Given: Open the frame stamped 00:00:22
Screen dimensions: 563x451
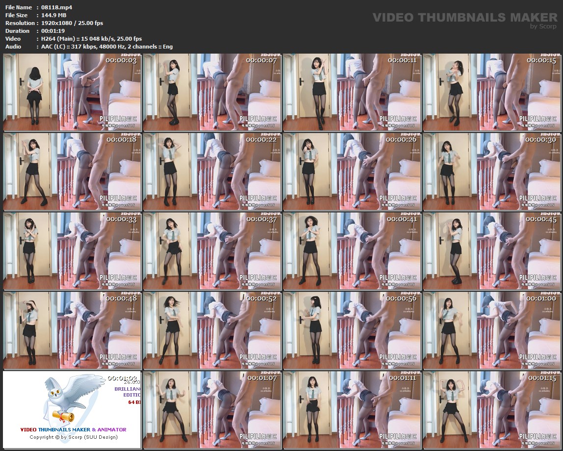Looking at the screenshot, I should (x=212, y=172).
